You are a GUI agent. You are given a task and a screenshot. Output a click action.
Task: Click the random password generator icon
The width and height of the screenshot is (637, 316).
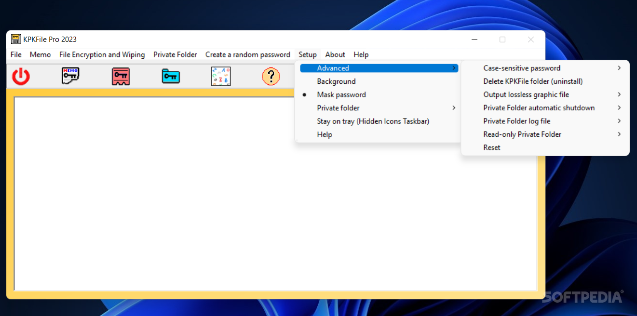pyautogui.click(x=221, y=76)
